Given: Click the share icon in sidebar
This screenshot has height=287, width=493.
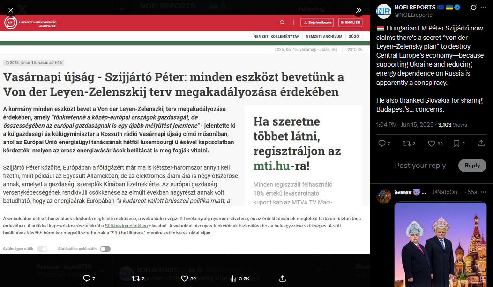Looking at the screenshot, I should coord(481,143).
